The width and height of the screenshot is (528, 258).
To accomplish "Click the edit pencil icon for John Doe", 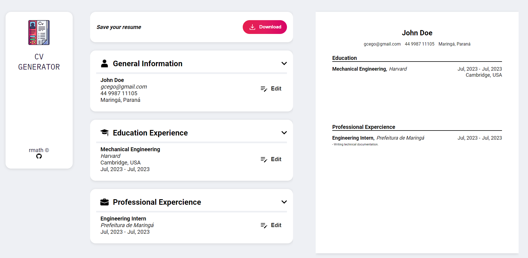I will point(264,89).
